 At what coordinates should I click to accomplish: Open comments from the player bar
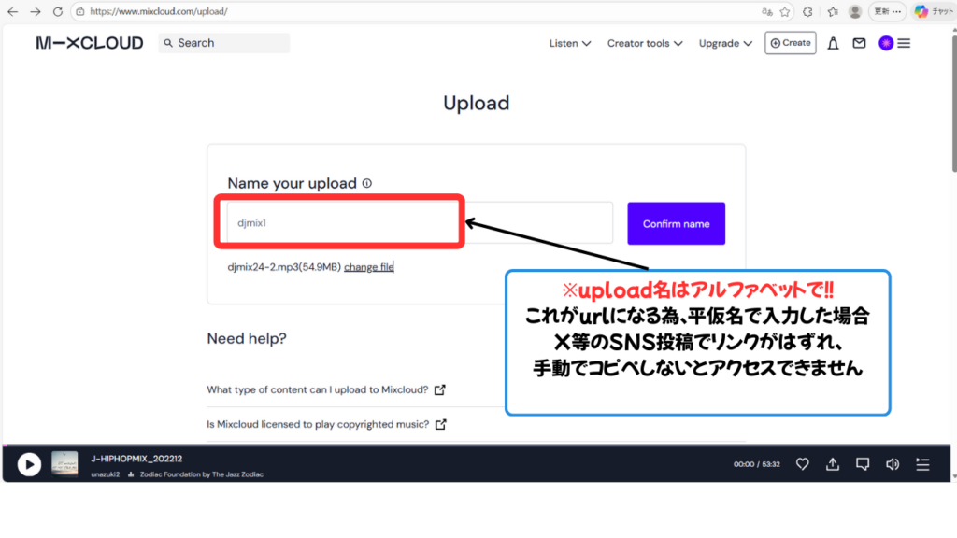(863, 464)
